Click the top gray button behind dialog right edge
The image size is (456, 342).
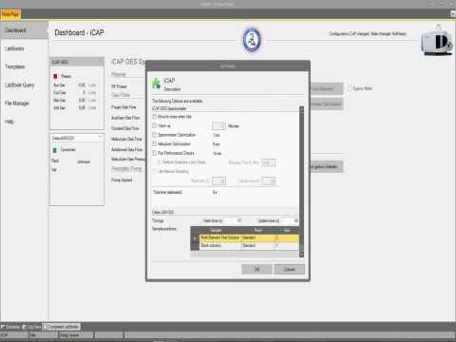[327, 88]
